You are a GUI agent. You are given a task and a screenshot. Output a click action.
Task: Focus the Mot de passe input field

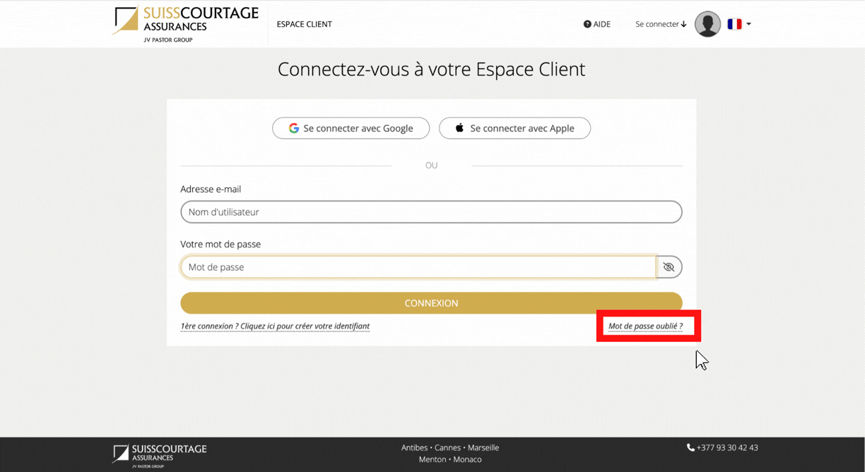(418, 267)
